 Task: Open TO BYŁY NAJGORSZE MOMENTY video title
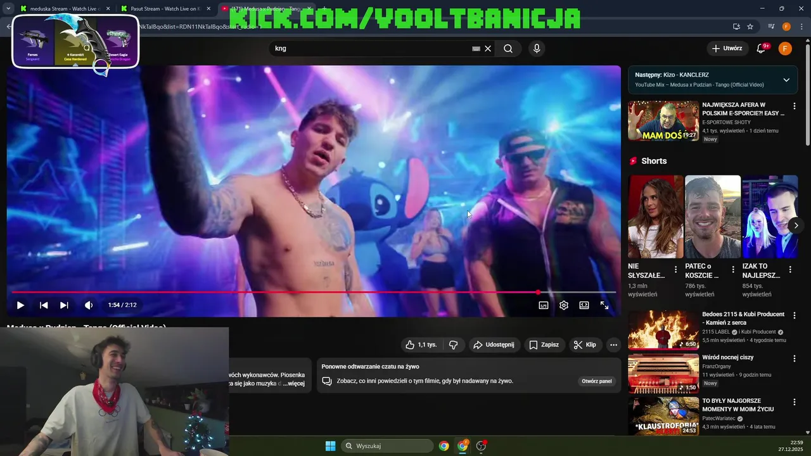pos(739,405)
